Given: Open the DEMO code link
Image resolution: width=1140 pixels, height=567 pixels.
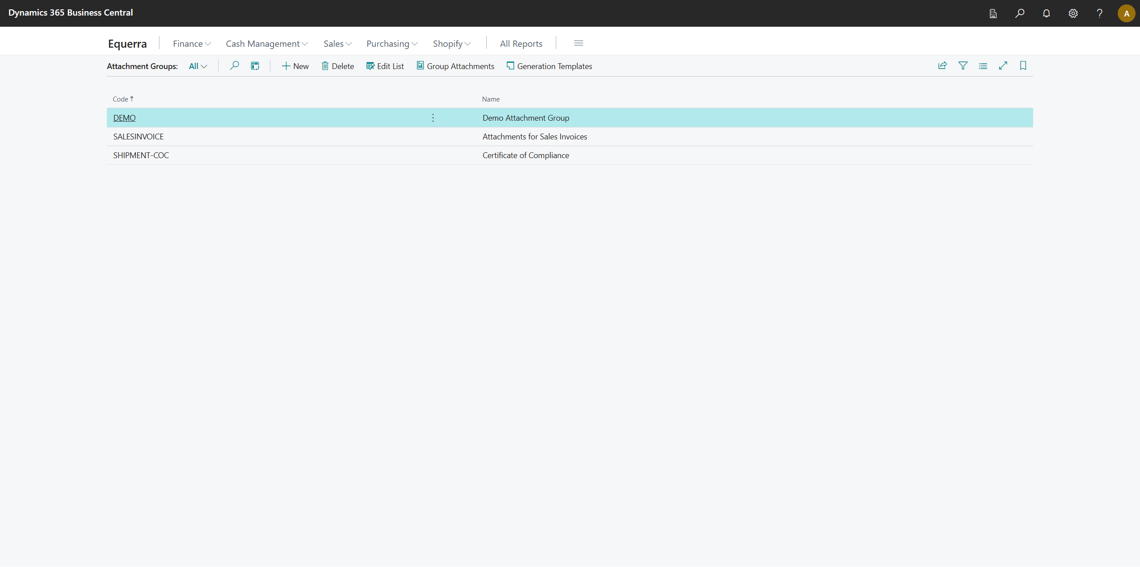Looking at the screenshot, I should coord(124,118).
